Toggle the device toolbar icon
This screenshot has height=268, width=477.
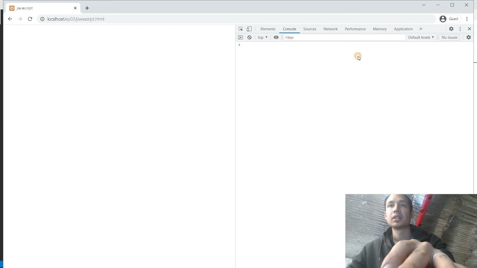pyautogui.click(x=249, y=29)
